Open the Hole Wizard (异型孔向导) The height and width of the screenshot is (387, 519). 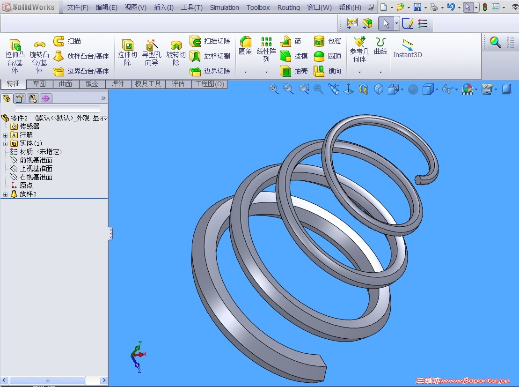click(x=152, y=53)
